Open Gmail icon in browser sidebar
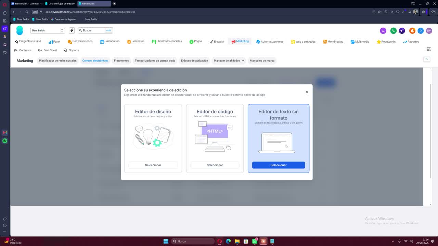The height and width of the screenshot is (246, 438). coord(5,133)
